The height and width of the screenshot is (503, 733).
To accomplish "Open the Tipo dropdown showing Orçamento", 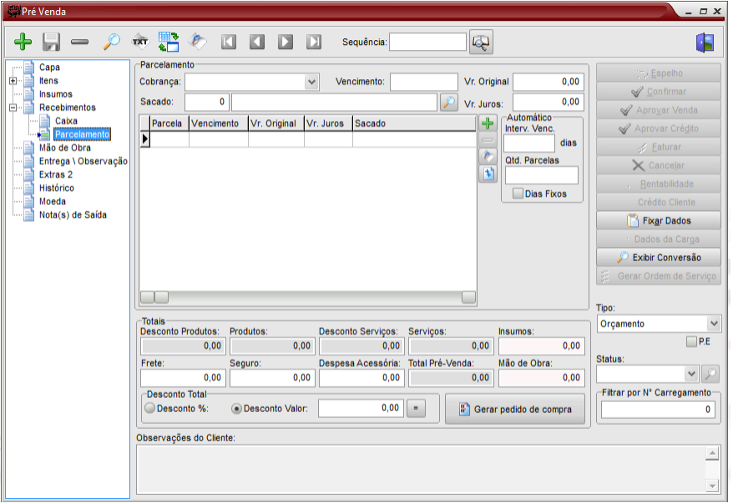I will [713, 324].
